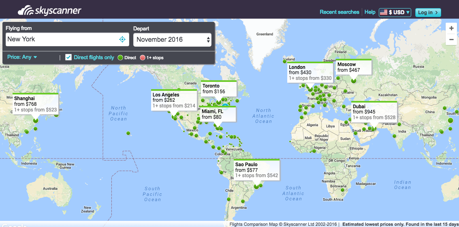The height and width of the screenshot is (227, 459).
Task: Click 'Toronto' destination name
Action: 211,86
